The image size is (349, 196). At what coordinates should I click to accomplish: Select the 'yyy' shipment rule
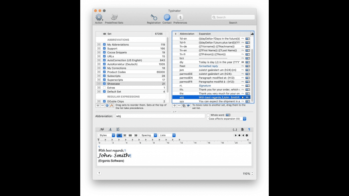(x=212, y=101)
